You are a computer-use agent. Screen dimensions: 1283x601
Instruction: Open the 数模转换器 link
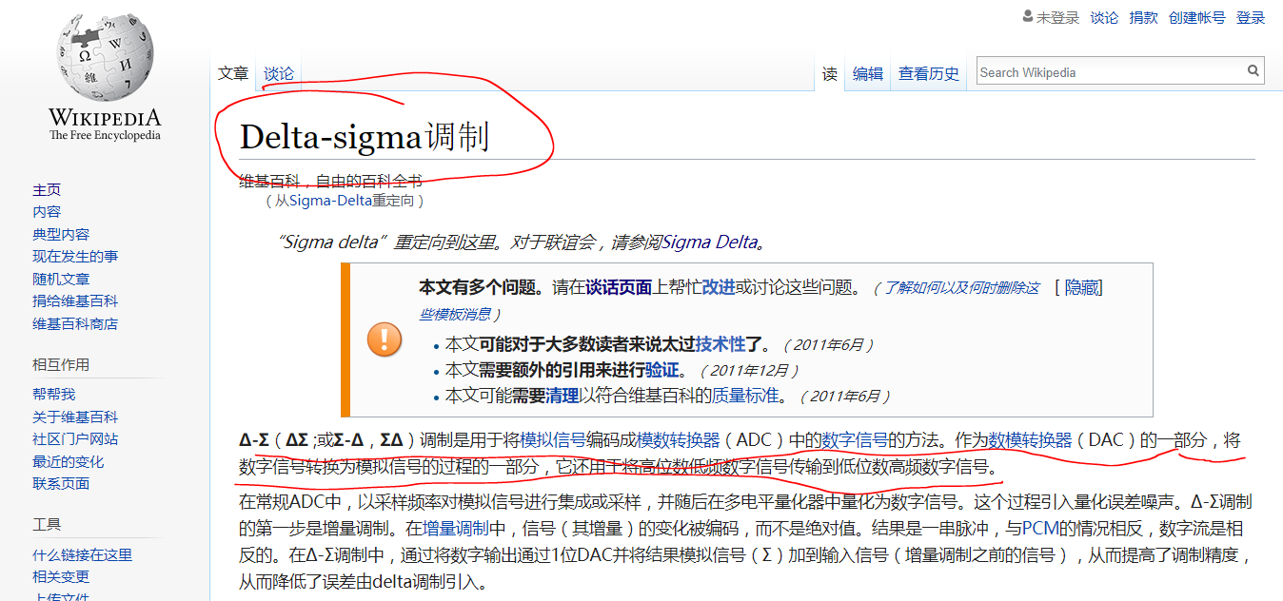click(x=1030, y=440)
